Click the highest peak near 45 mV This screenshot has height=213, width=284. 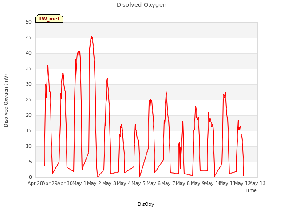point(92,37)
